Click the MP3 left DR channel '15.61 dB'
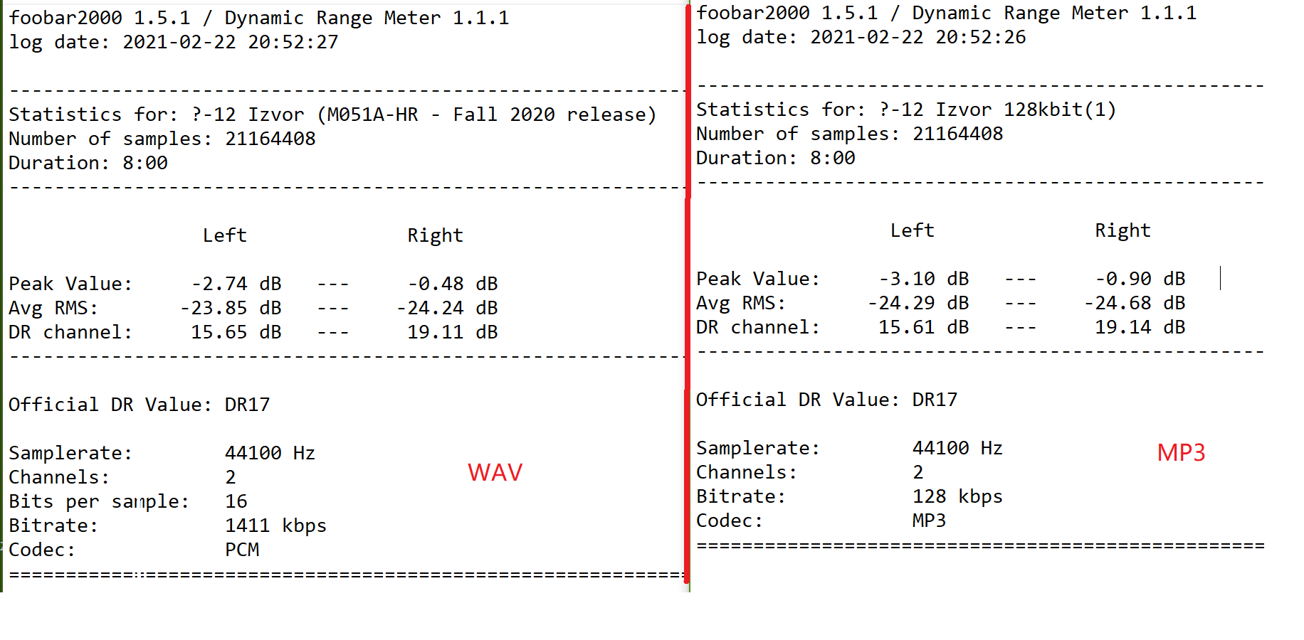This screenshot has width=1304, height=640. (x=924, y=327)
